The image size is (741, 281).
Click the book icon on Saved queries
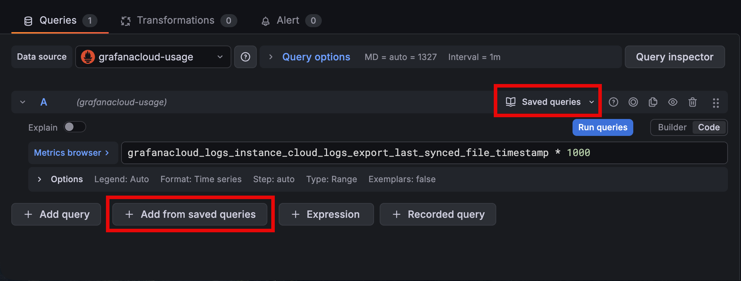click(x=511, y=102)
